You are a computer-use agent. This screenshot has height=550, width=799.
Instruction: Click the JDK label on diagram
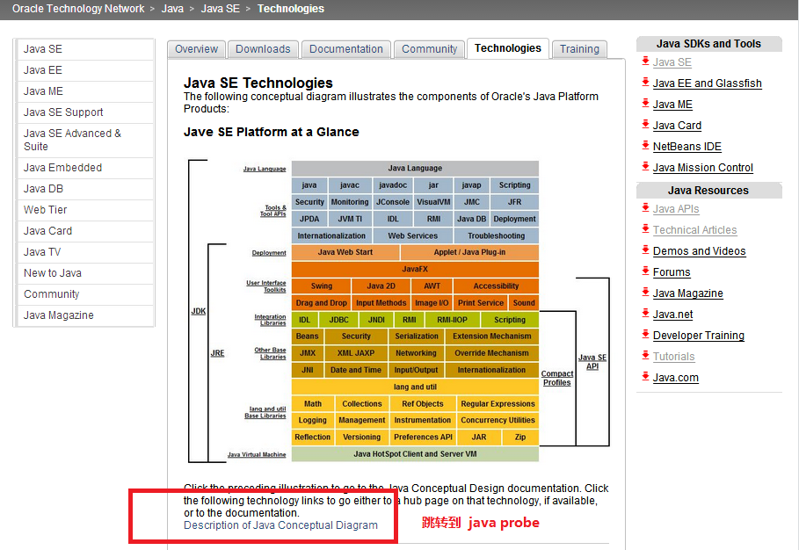pyautogui.click(x=199, y=311)
